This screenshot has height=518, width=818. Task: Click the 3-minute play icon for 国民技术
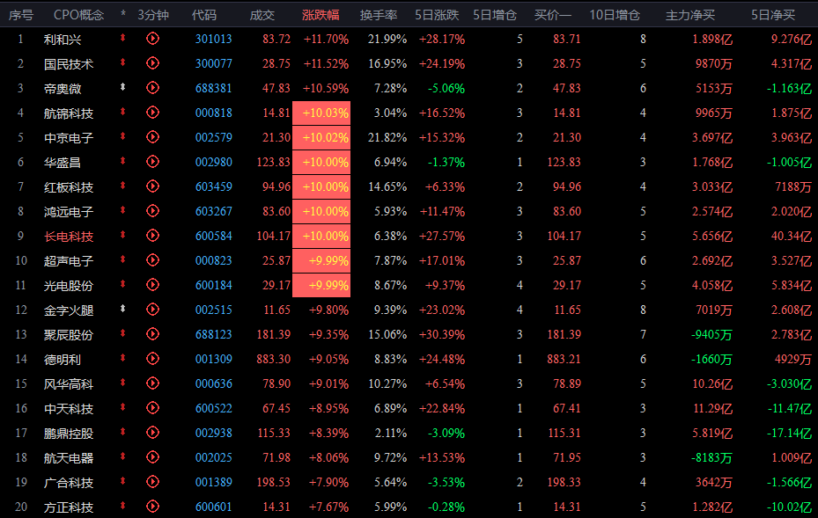(x=152, y=63)
